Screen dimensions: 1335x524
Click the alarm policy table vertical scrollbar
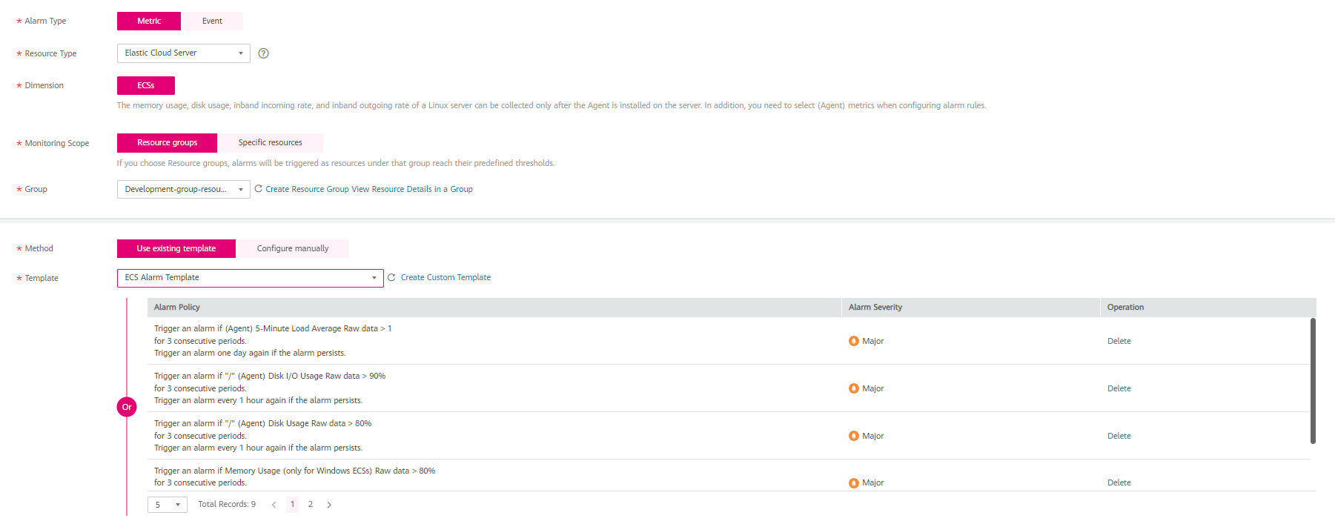tap(1313, 381)
